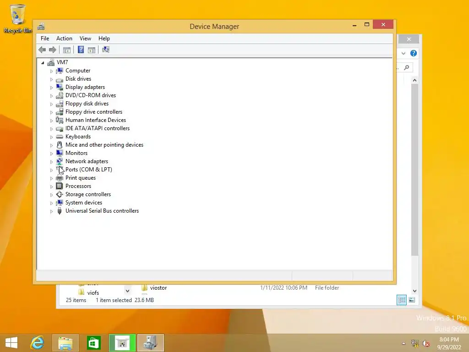Open the Action menu
The width and height of the screenshot is (469, 352).
coord(64,38)
